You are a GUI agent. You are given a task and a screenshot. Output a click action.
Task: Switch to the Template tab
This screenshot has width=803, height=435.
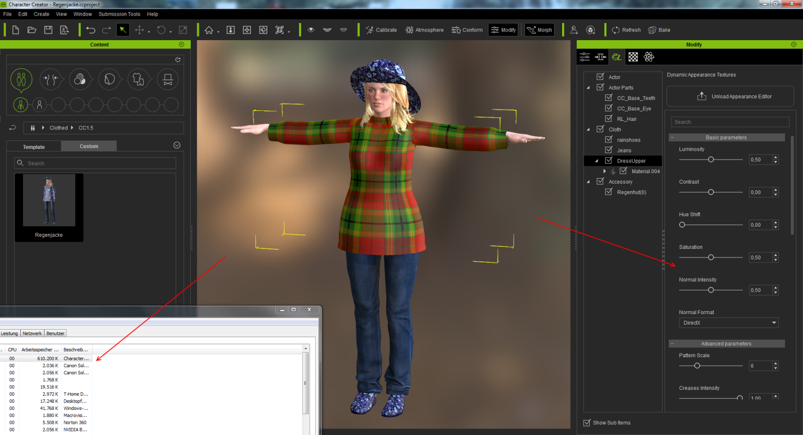pyautogui.click(x=34, y=147)
